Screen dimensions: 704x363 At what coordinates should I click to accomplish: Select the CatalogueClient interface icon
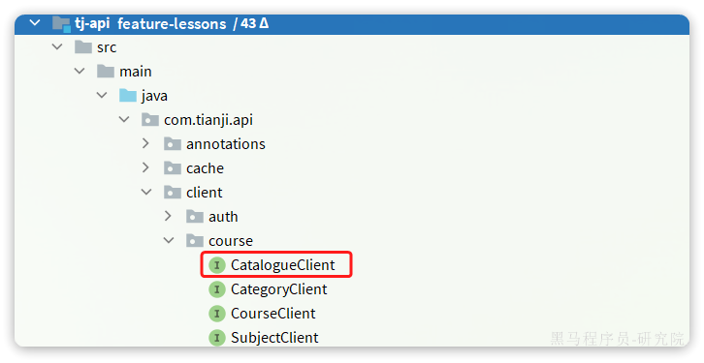[217, 265]
